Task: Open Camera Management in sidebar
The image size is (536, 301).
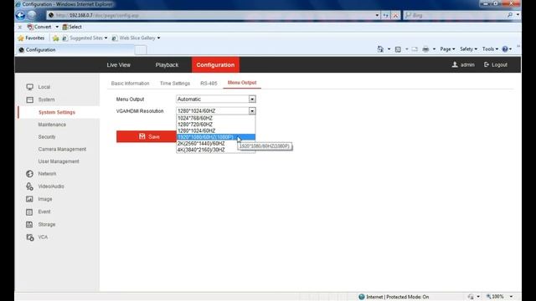Action: (x=62, y=149)
